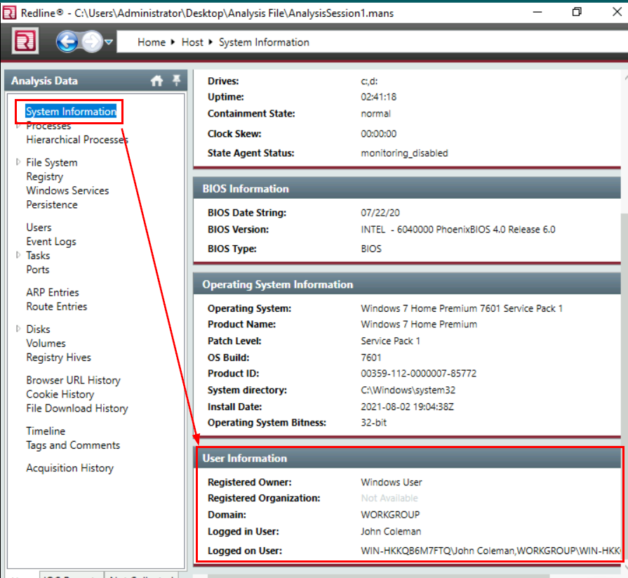Click the BIOS Date String value 07/22/20

(x=380, y=213)
